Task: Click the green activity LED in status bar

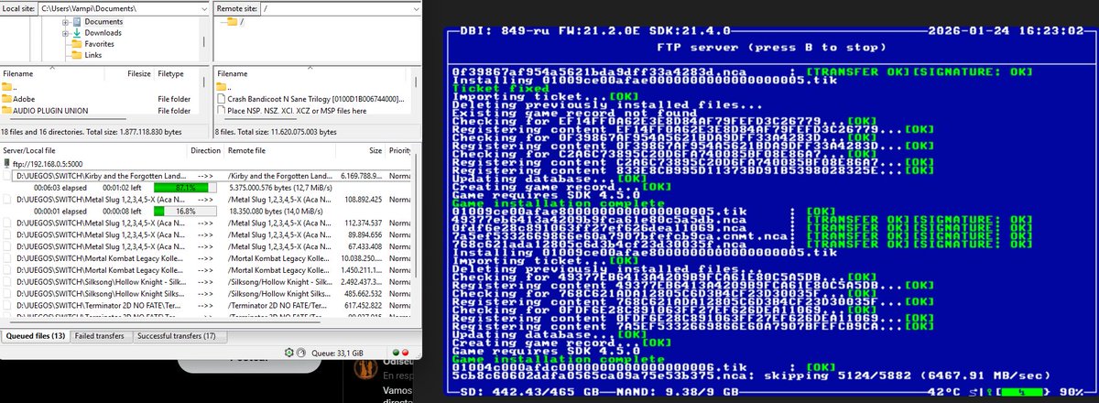Action: coord(395,351)
